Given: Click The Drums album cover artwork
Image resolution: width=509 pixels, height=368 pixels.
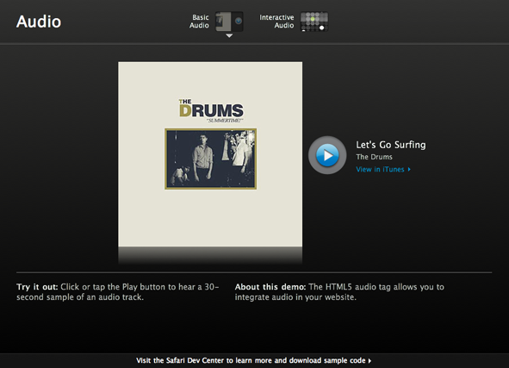Looking at the screenshot, I should [210, 154].
